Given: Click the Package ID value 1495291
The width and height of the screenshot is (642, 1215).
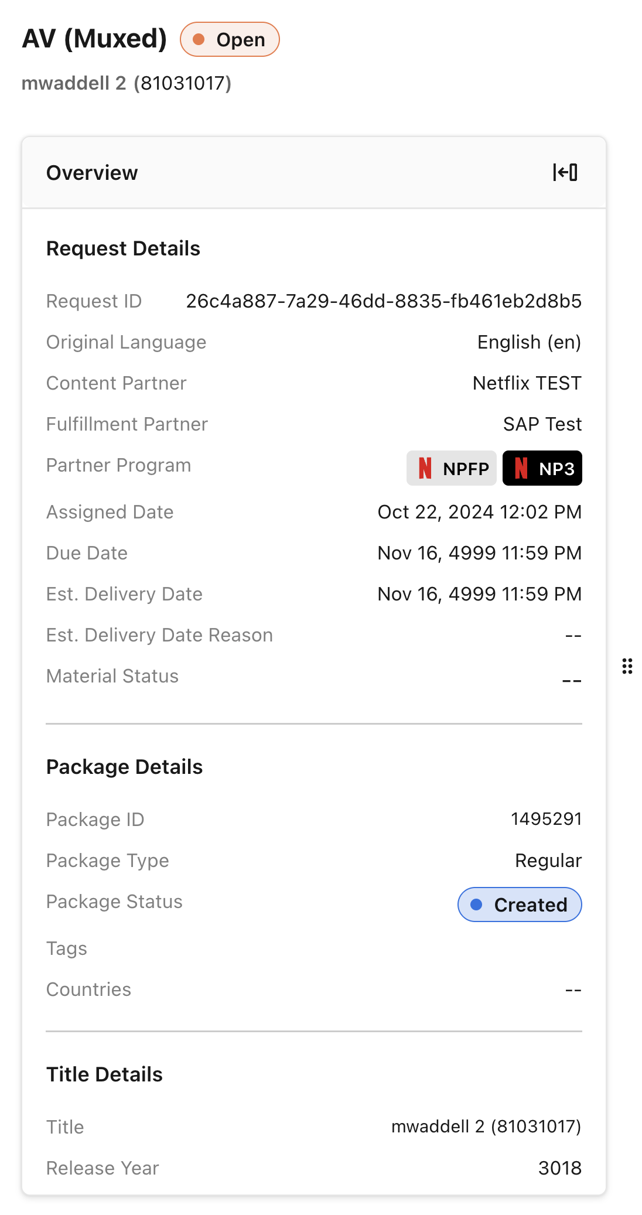Looking at the screenshot, I should point(545,819).
